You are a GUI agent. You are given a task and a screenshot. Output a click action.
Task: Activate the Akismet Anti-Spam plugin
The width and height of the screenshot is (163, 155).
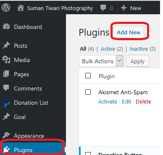[x=108, y=101]
